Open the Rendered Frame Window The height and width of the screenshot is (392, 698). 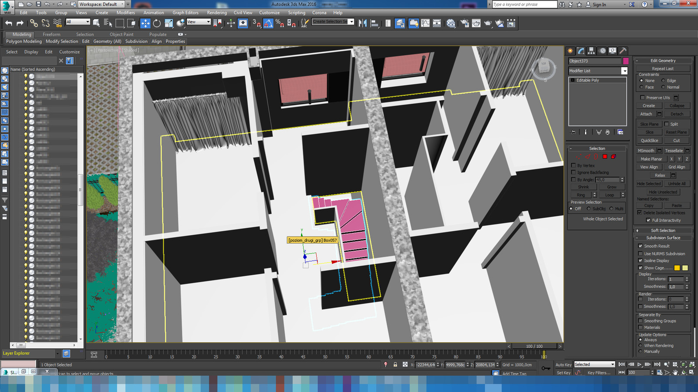[x=476, y=23]
